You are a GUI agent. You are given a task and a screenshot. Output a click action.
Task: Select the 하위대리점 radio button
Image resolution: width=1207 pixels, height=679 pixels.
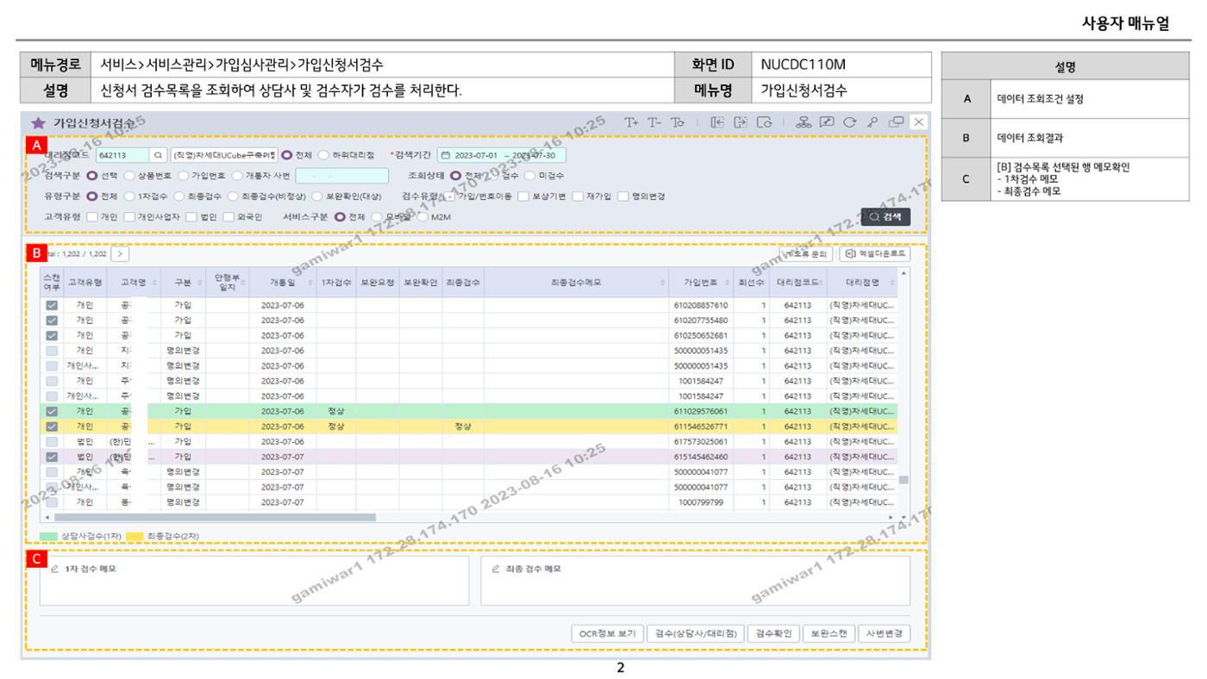(x=324, y=156)
